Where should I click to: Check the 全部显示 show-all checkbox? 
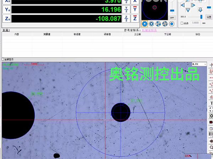click(3, 59)
